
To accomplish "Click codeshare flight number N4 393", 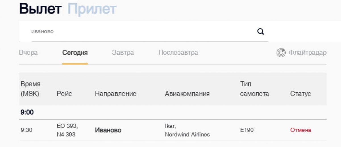I will click(x=66, y=135).
